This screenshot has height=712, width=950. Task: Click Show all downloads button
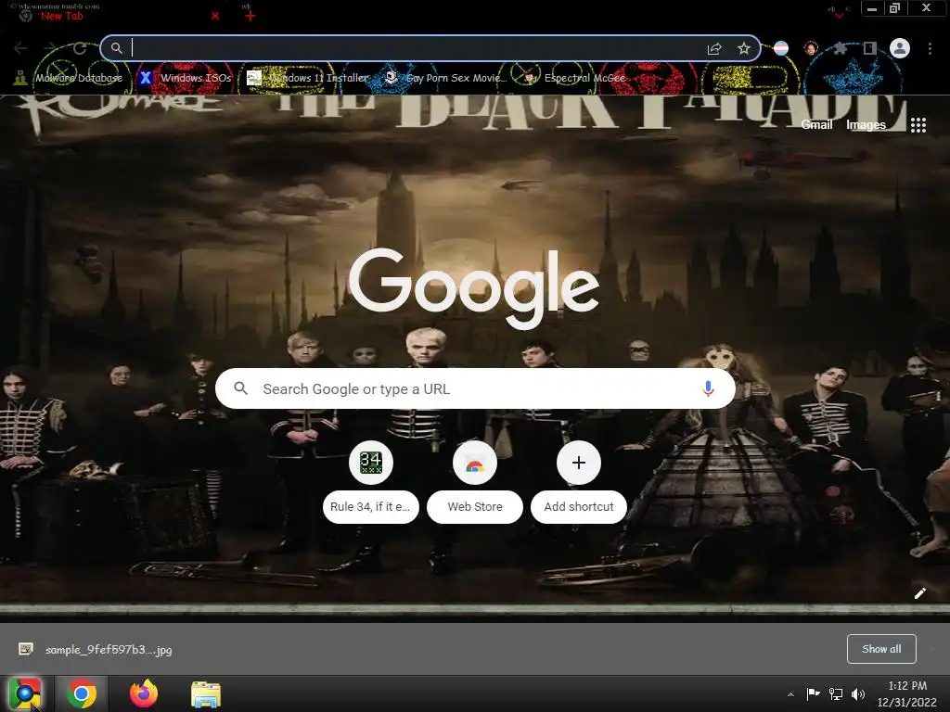(x=881, y=649)
